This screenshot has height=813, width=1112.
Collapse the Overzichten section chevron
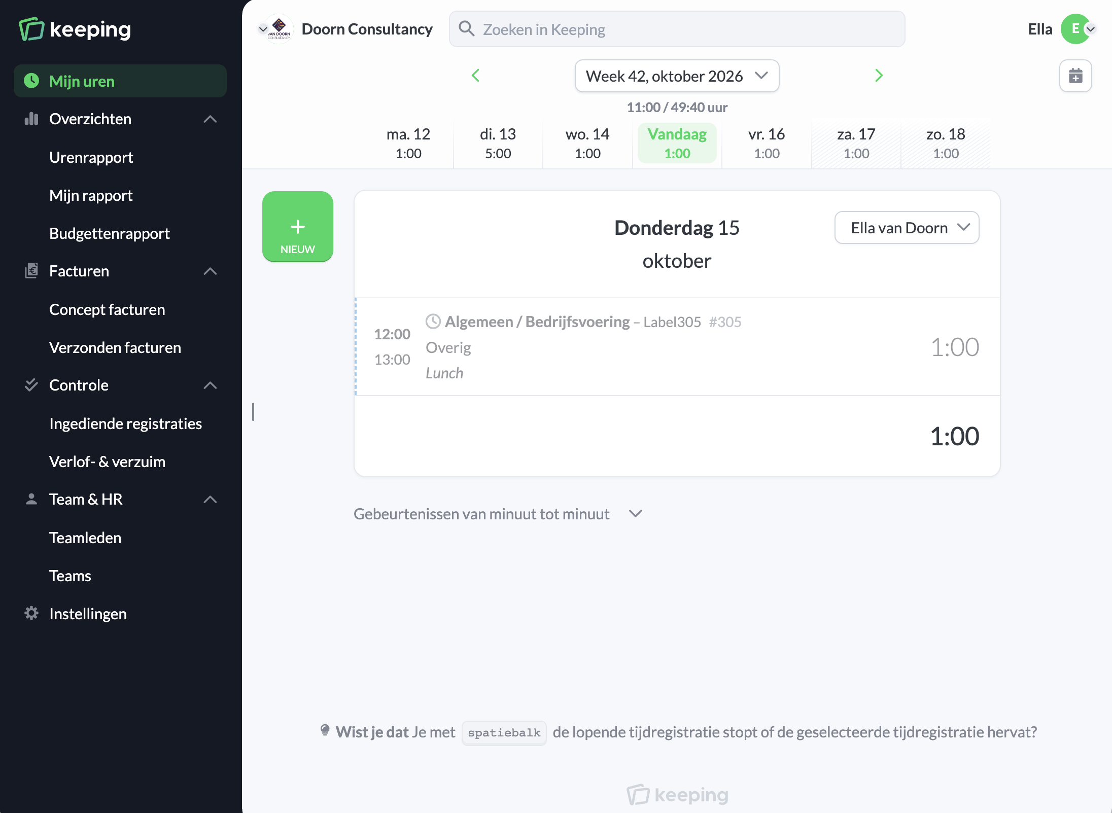210,119
